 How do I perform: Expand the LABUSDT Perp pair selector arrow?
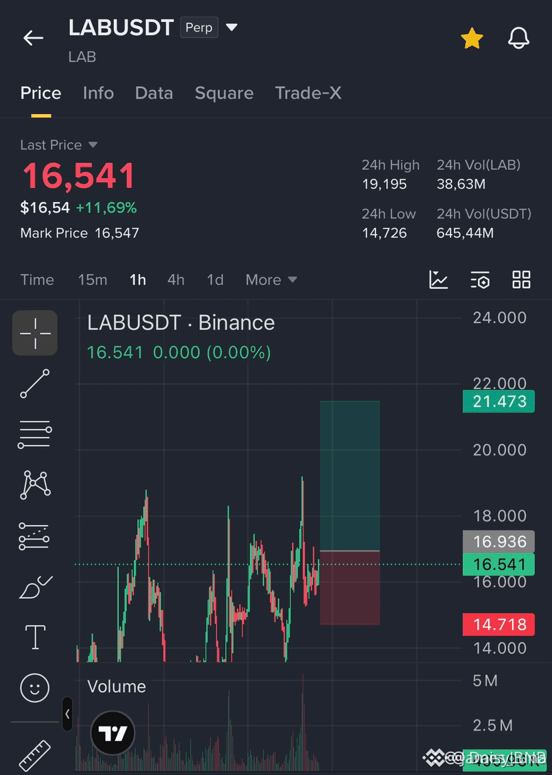pos(231,27)
